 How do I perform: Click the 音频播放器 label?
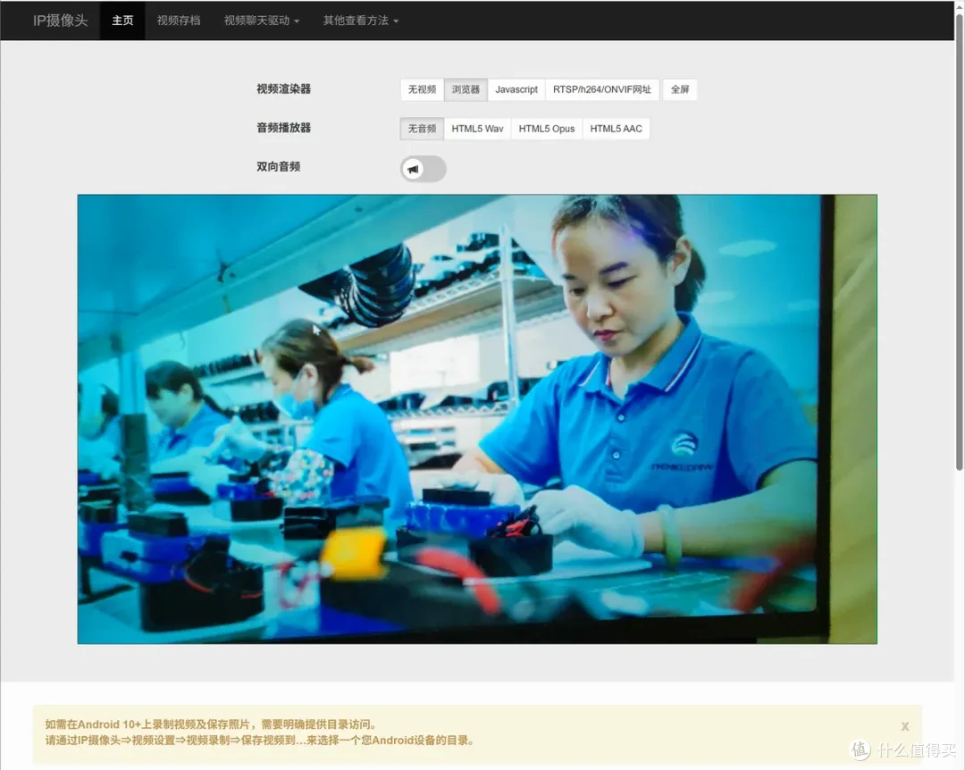[x=284, y=128]
